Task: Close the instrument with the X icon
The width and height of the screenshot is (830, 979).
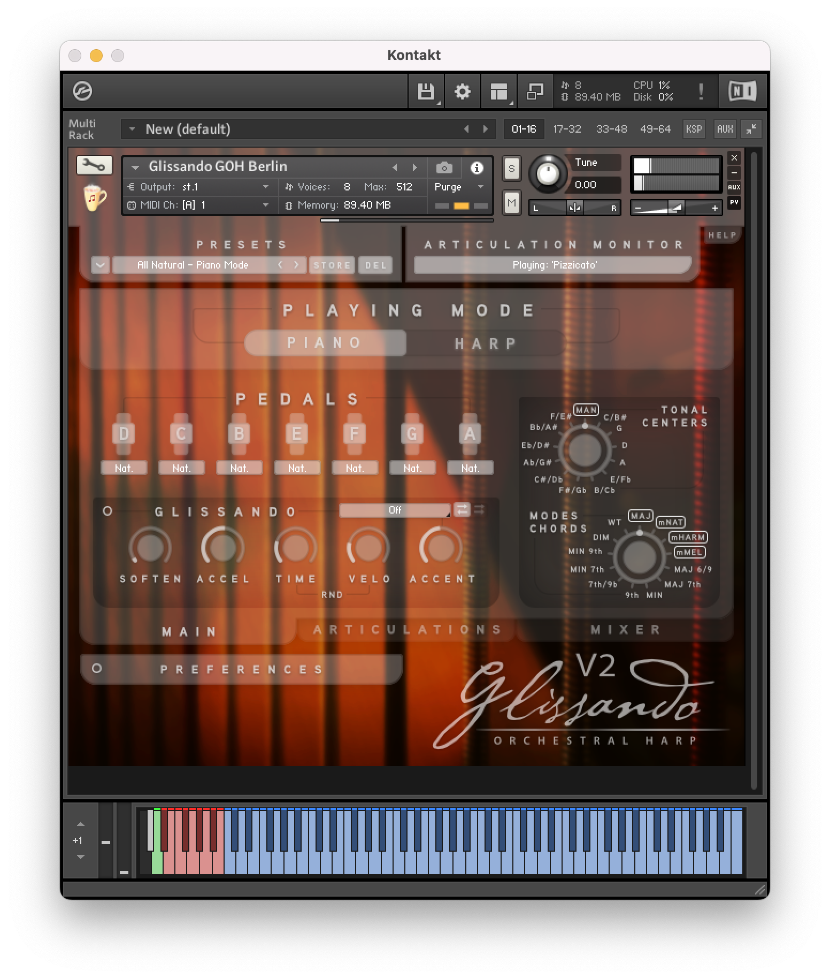Action: click(734, 158)
